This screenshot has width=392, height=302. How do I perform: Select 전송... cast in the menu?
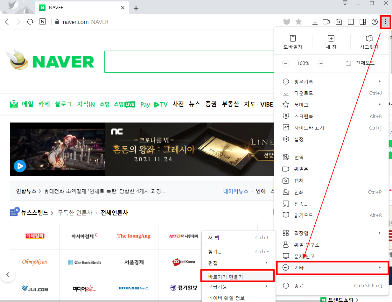point(332,204)
